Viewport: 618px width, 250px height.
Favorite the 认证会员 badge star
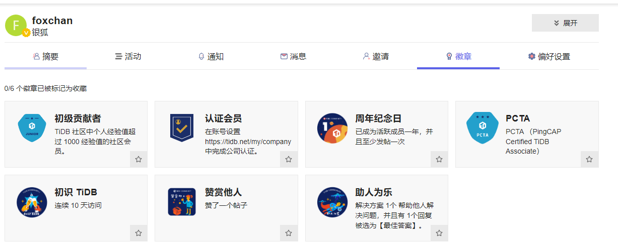[x=289, y=159]
